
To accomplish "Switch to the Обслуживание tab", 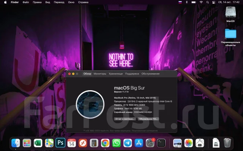I will point(150,74).
